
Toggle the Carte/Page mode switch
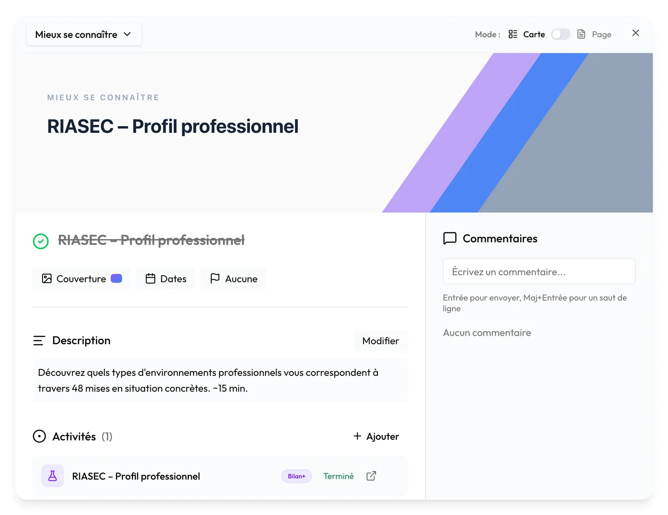560,34
